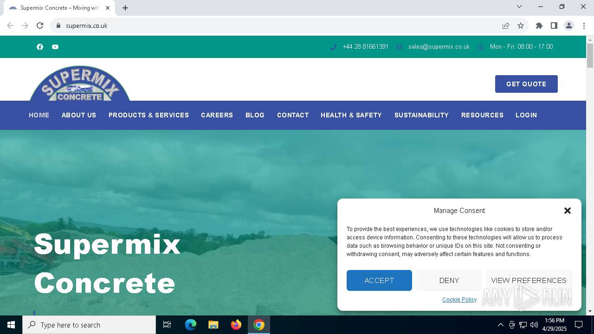The height and width of the screenshot is (334, 594).
Task: Click the clock opening hours icon
Action: pos(481,47)
